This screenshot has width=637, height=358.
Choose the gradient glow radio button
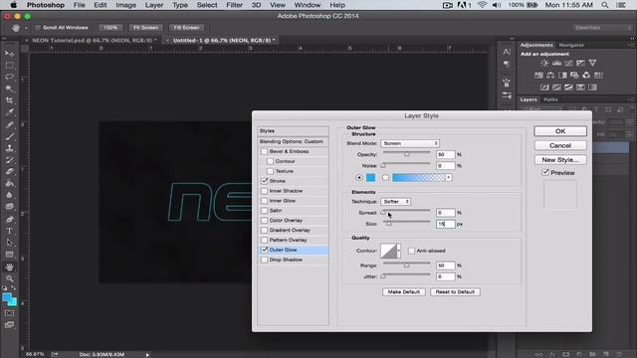[385, 178]
